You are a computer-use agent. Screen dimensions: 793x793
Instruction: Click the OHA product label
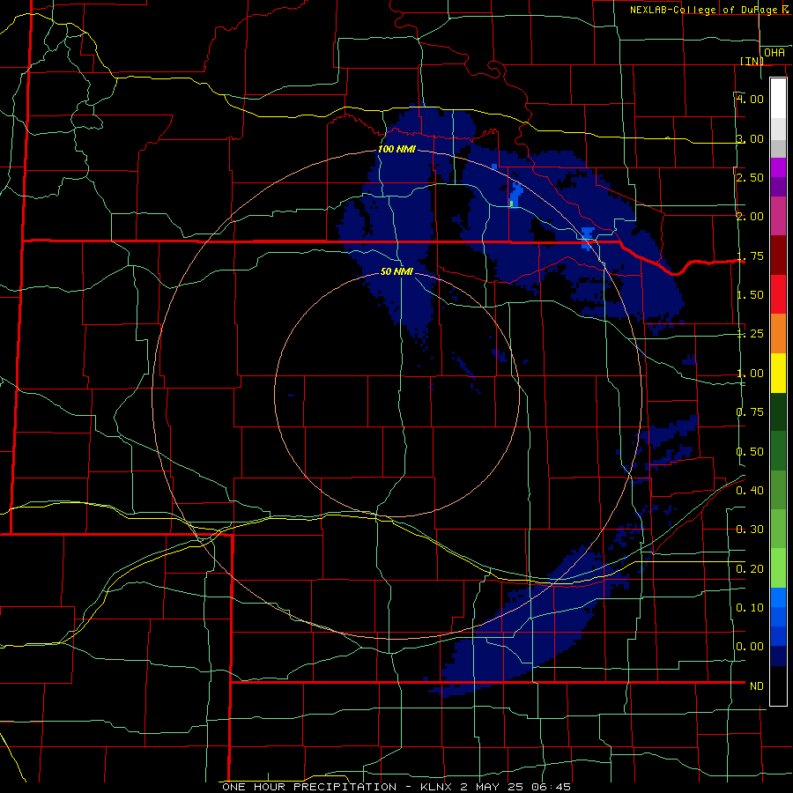tap(774, 53)
